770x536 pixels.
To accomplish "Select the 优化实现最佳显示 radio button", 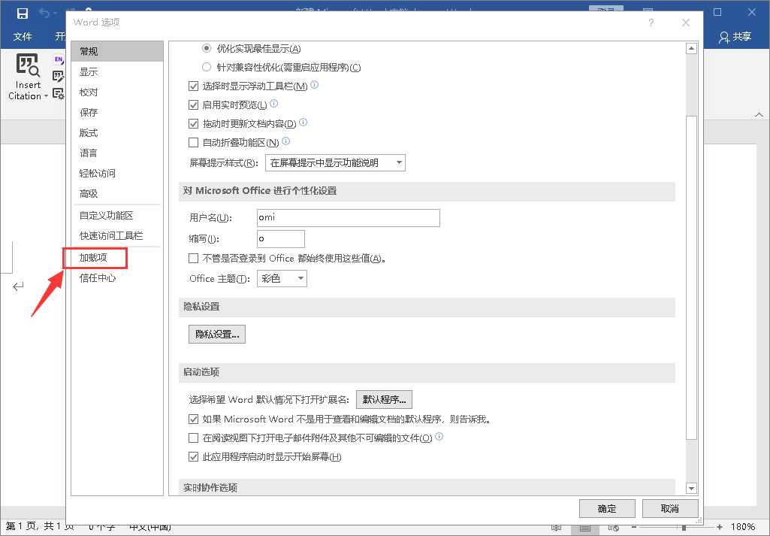I will (x=207, y=48).
